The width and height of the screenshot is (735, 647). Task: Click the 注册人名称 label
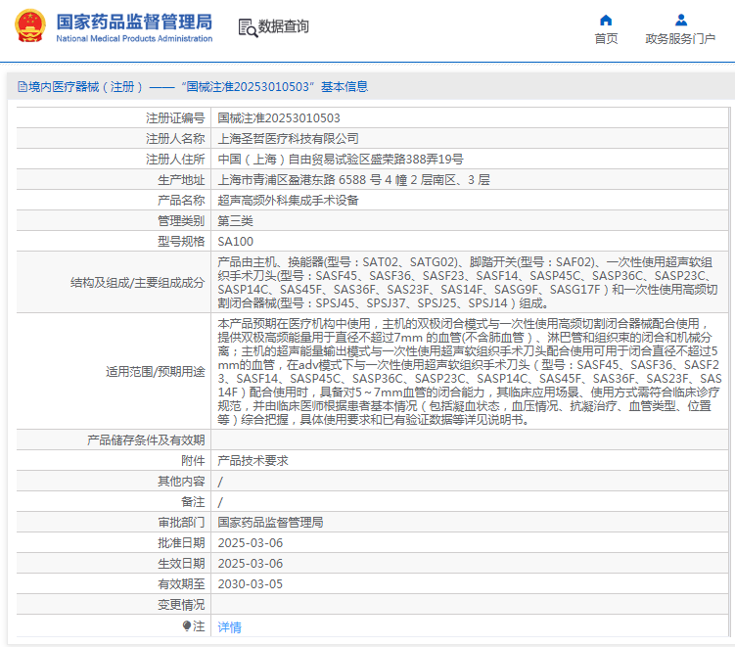[175, 139]
